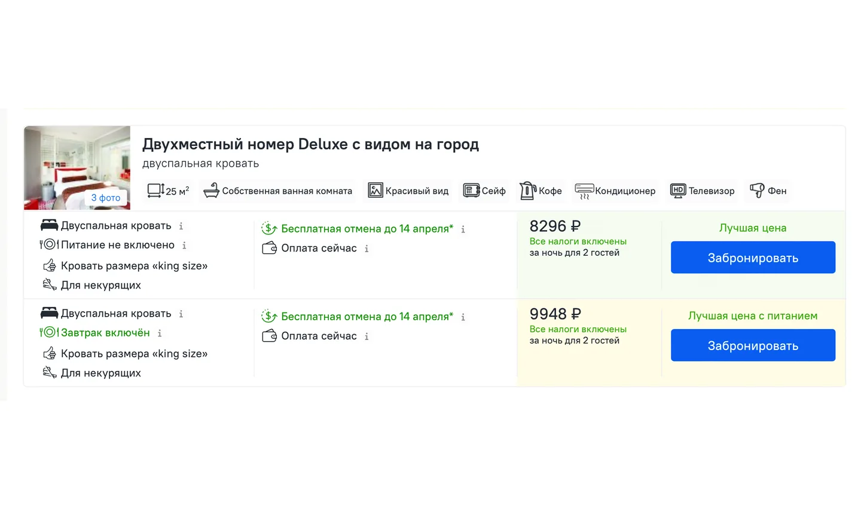Open the 3 фото gallery label

point(106,198)
